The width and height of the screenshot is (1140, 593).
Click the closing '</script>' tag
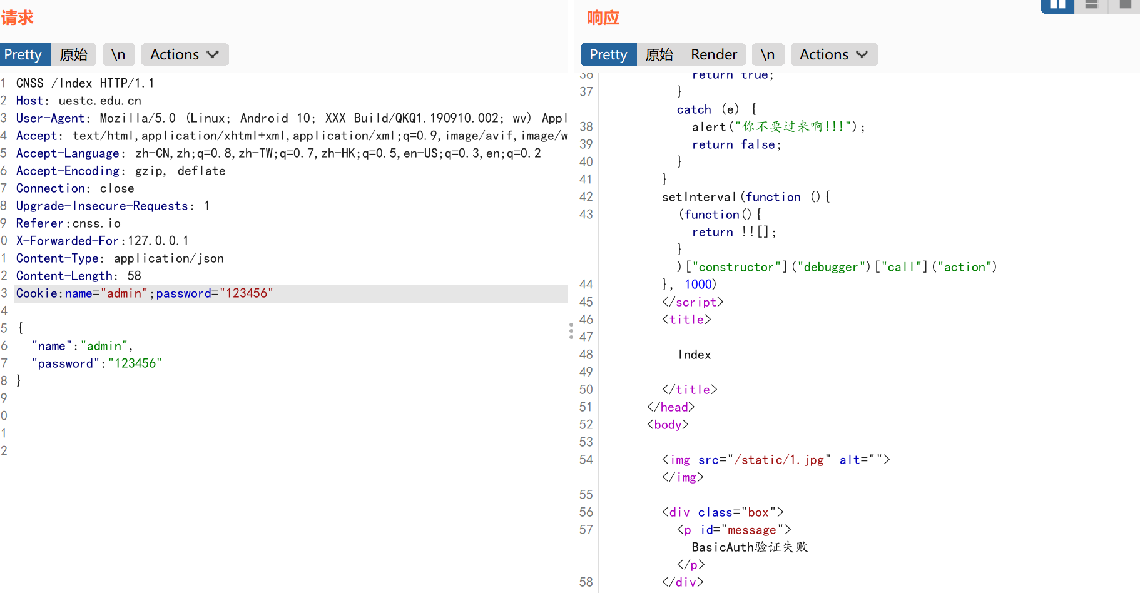click(693, 302)
